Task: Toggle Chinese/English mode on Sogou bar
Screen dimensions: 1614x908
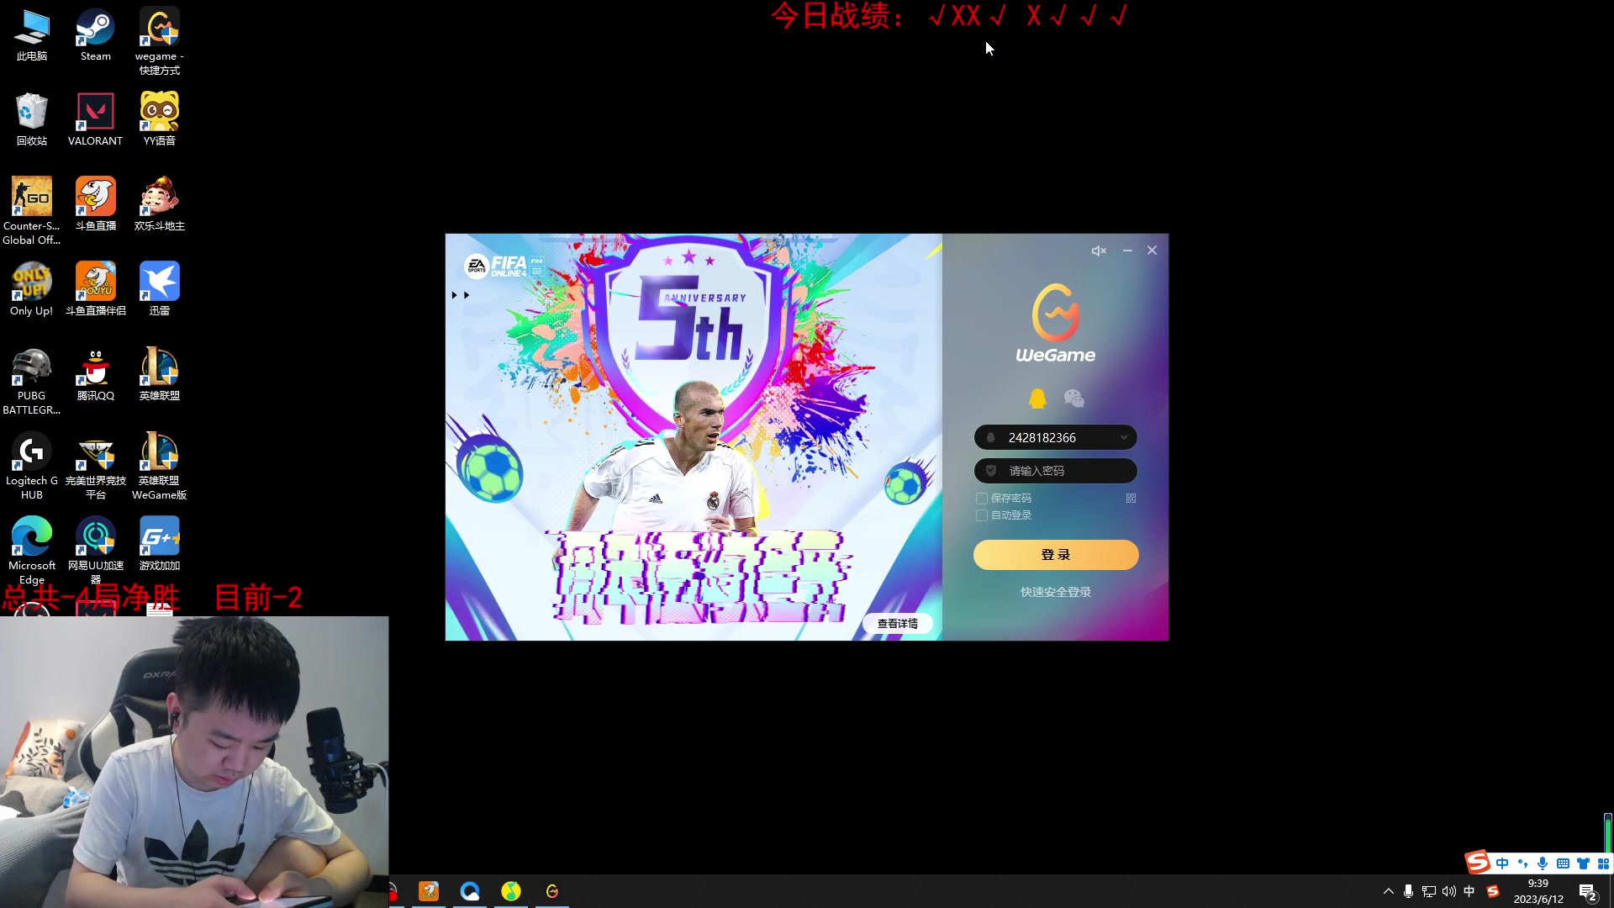Action: pyautogui.click(x=1502, y=863)
